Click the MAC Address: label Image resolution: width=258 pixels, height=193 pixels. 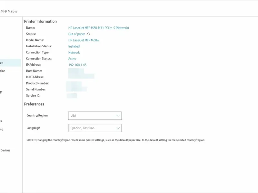pyautogui.click(x=35, y=77)
